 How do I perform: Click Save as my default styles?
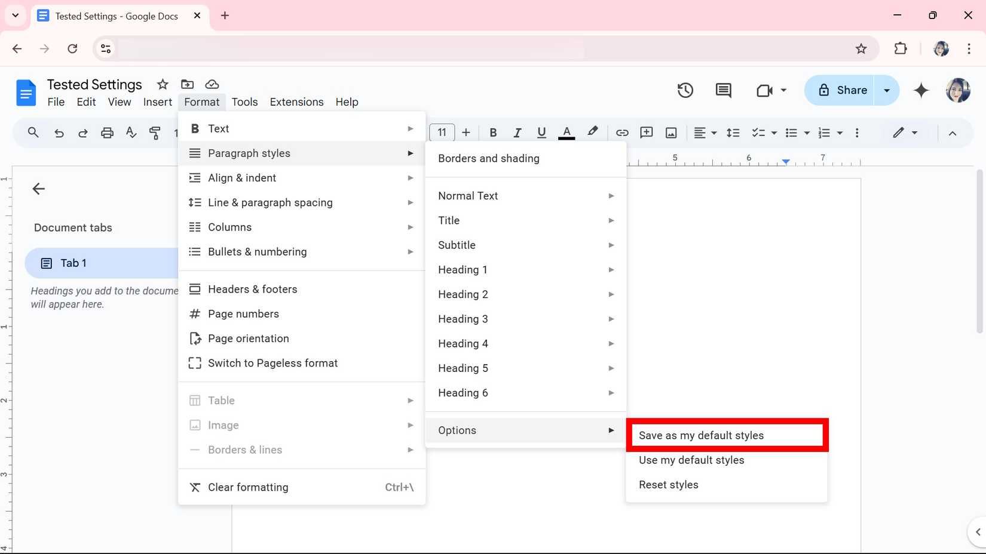click(700, 435)
